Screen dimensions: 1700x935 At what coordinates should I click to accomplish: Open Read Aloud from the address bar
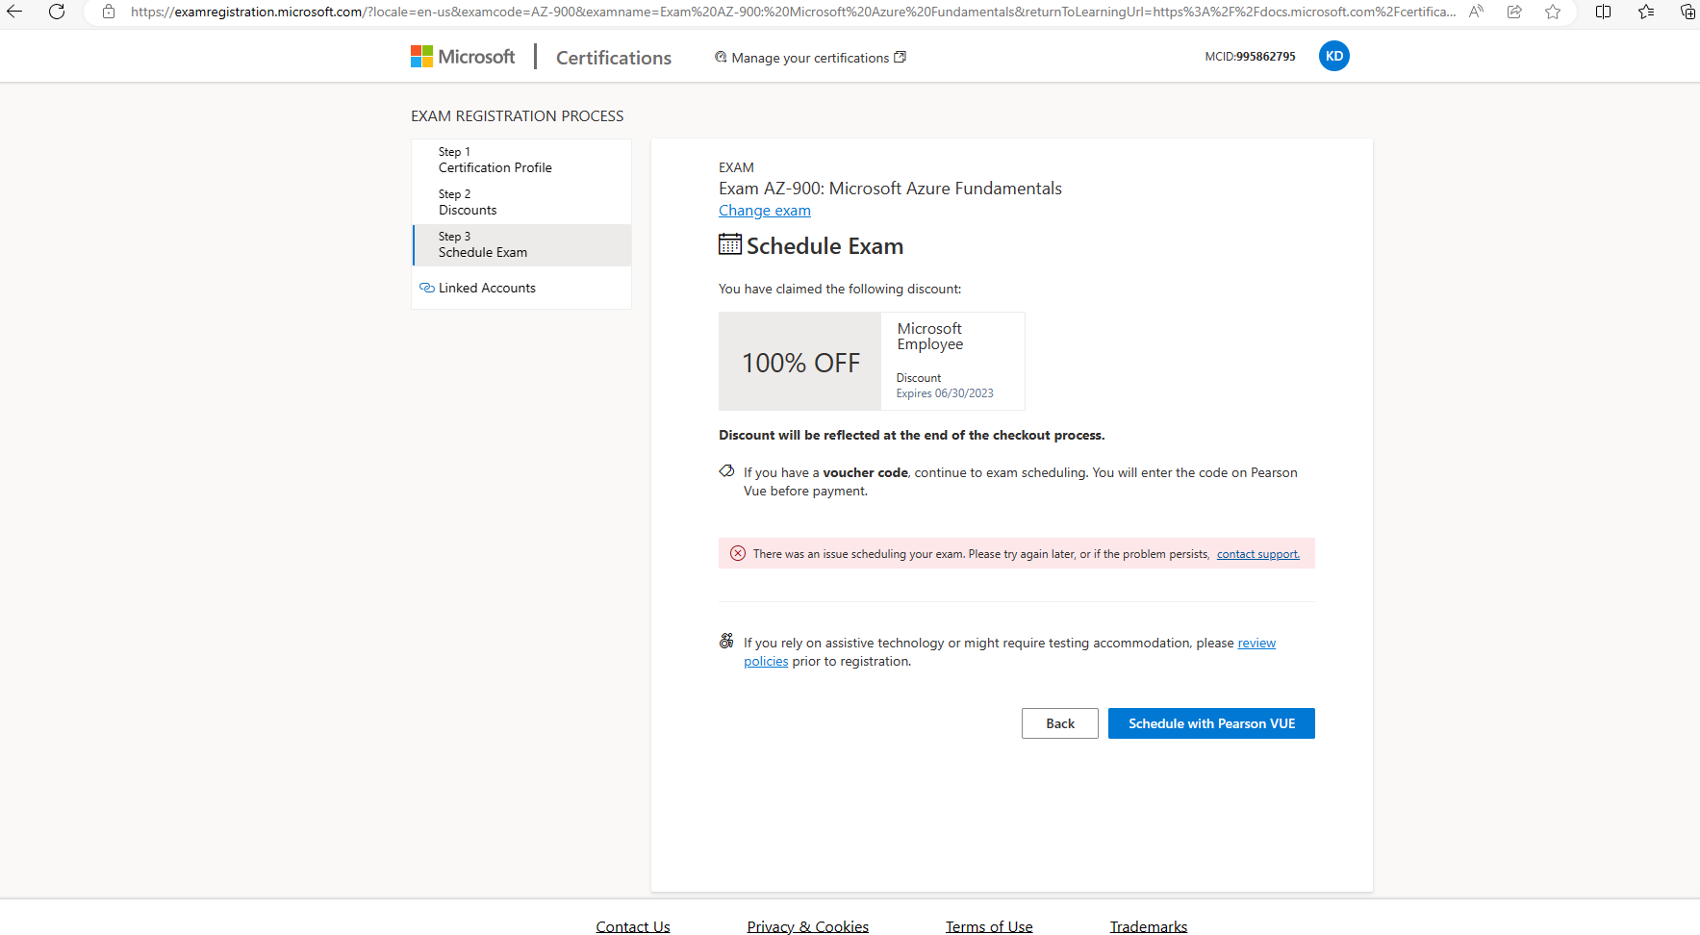pyautogui.click(x=1476, y=12)
